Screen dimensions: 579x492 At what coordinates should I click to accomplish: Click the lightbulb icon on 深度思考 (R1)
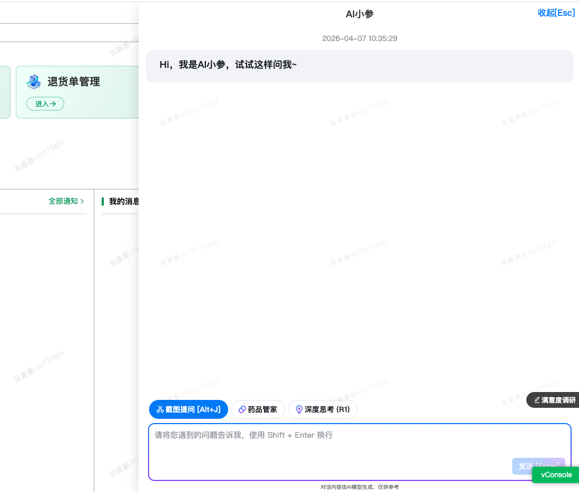(299, 409)
